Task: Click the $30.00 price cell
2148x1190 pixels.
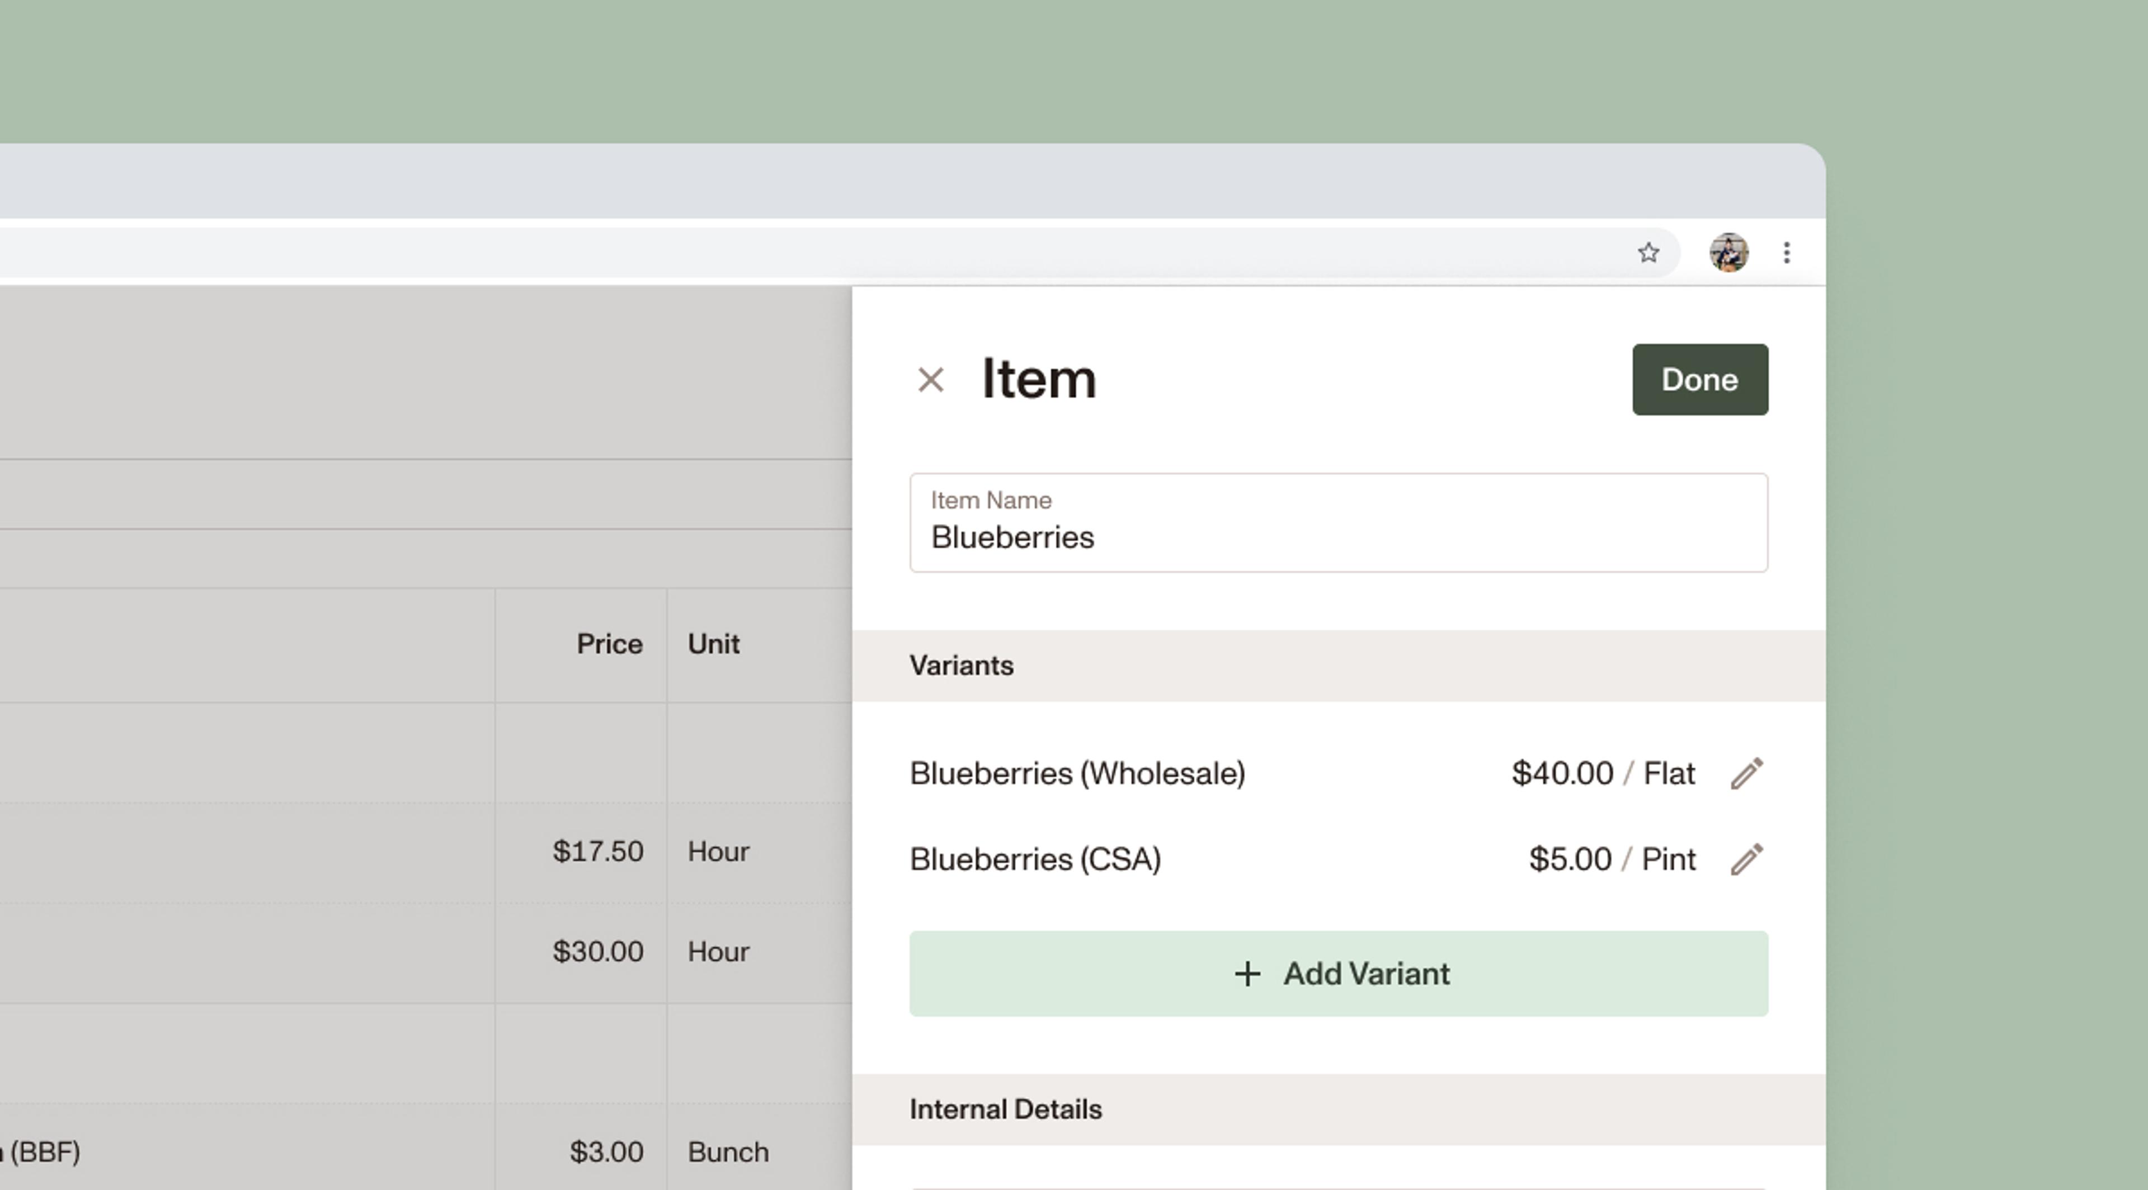Action: [597, 952]
